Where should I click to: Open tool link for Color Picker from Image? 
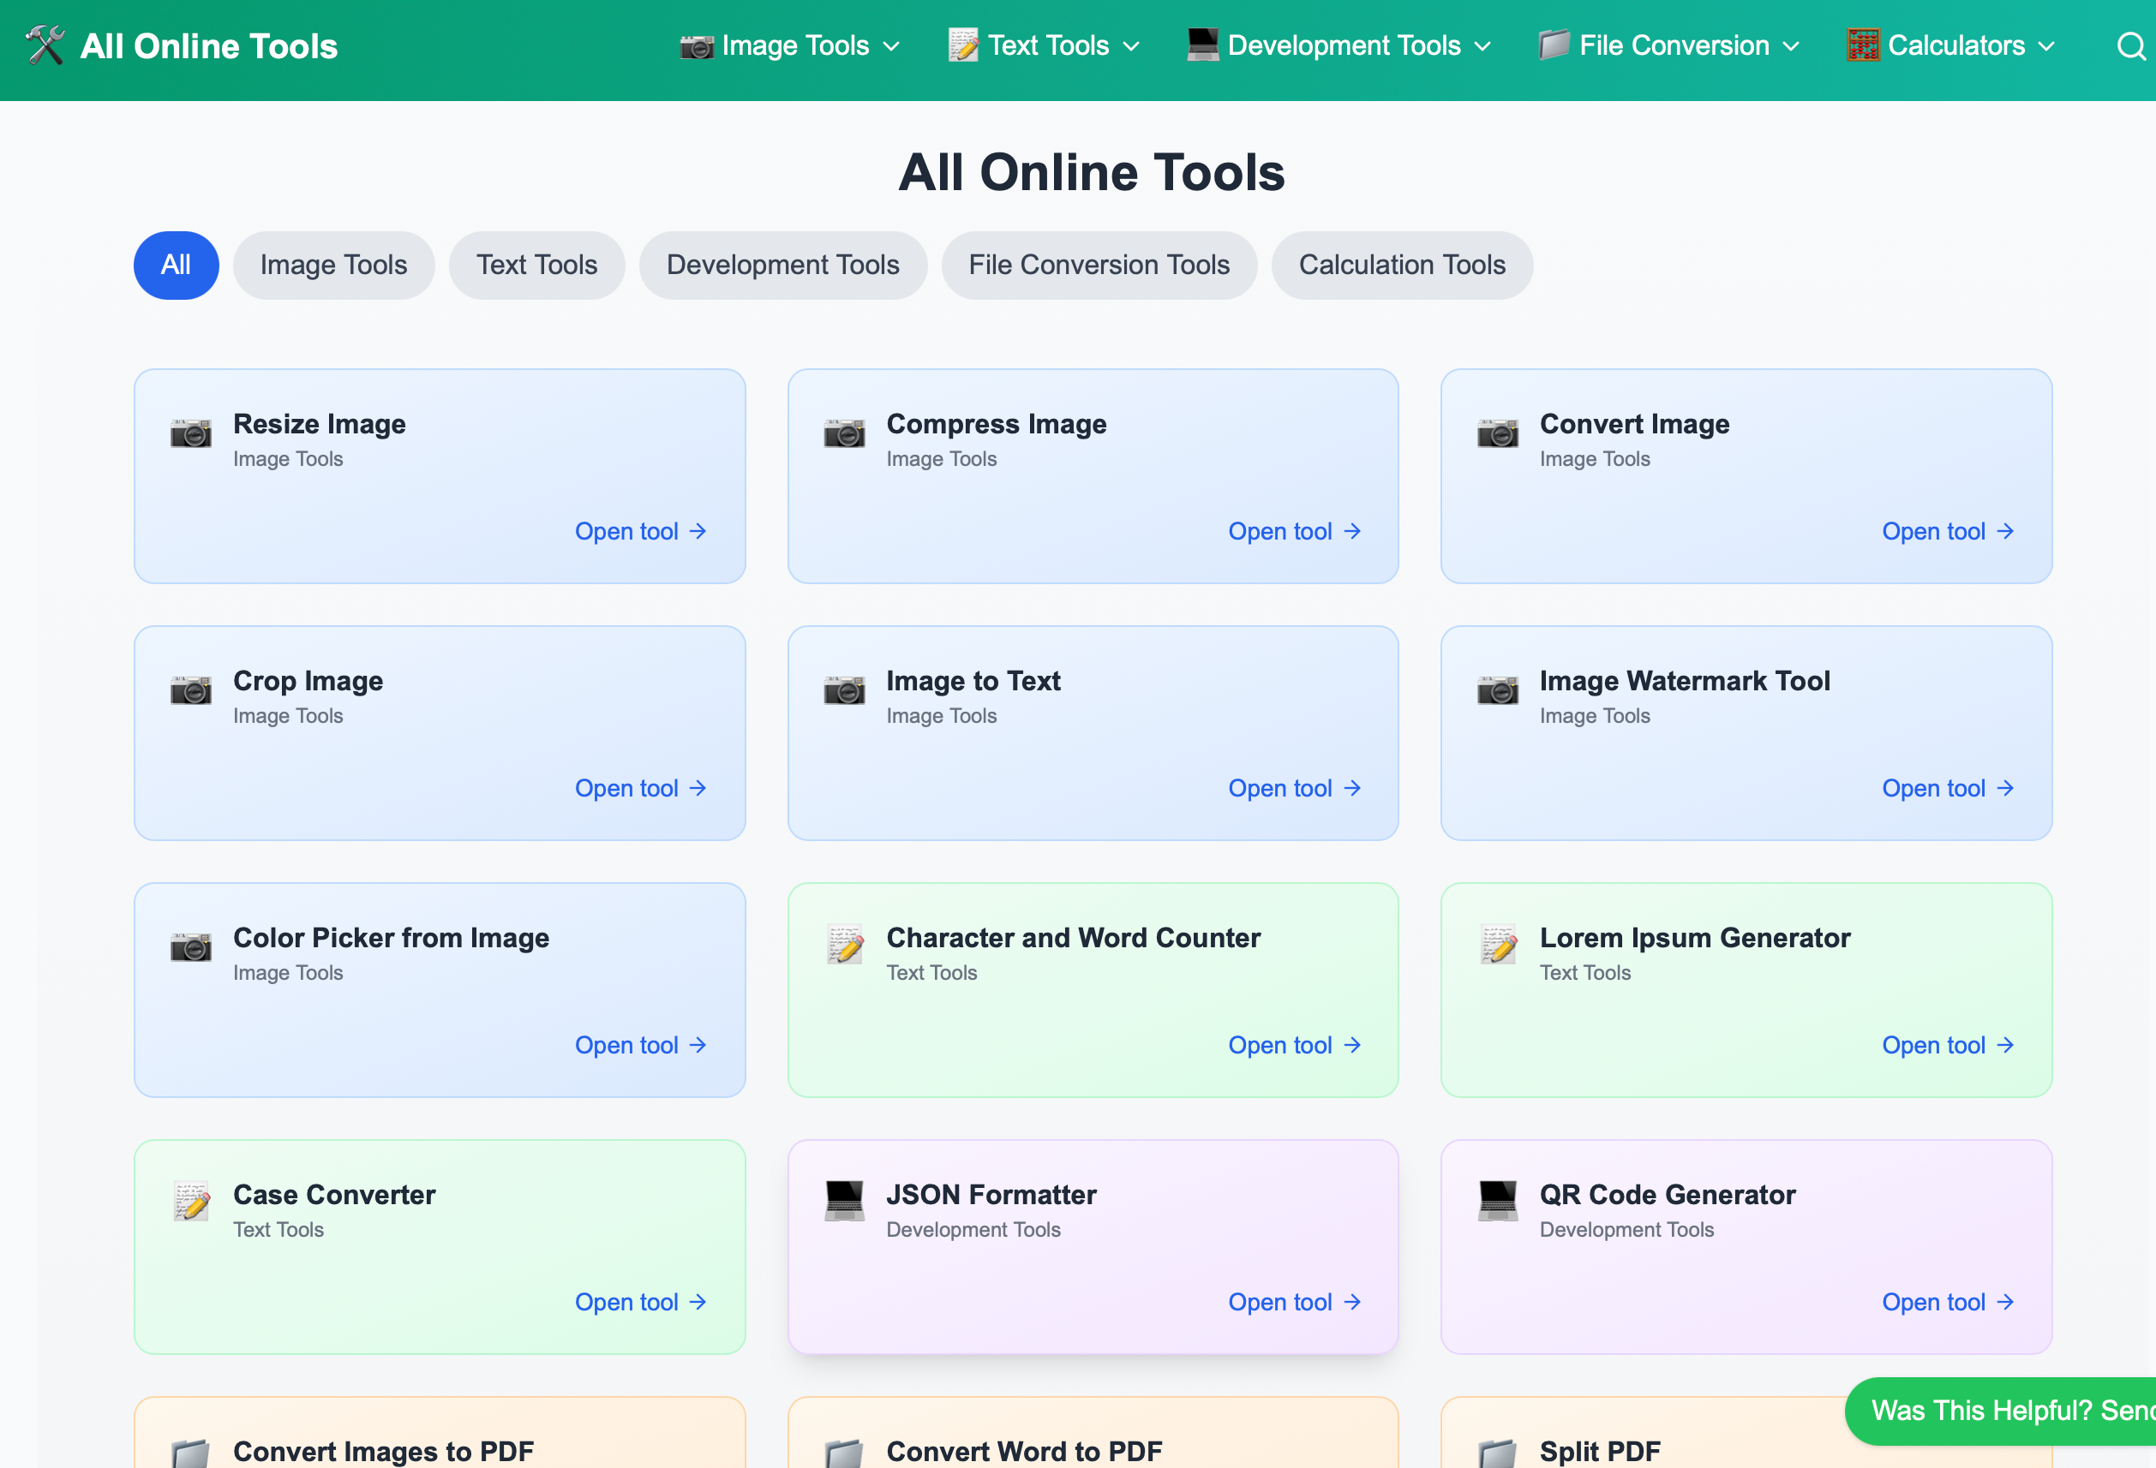coord(641,1045)
